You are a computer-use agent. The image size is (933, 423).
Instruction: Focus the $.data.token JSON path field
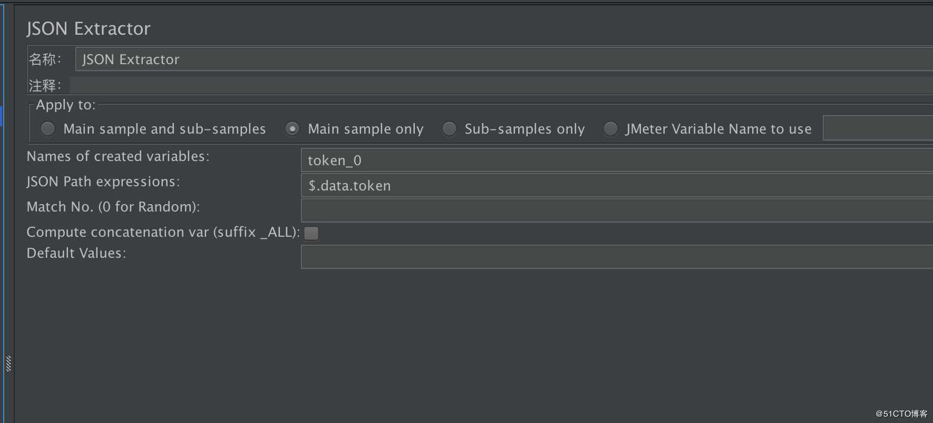pos(617,185)
